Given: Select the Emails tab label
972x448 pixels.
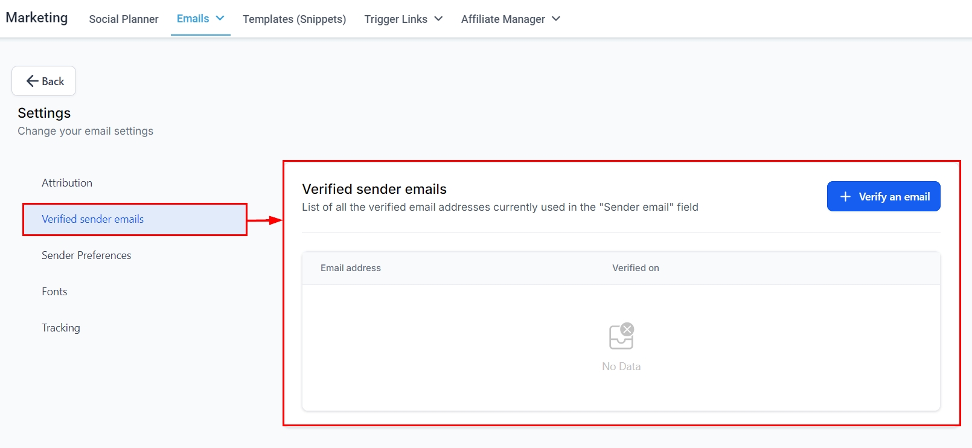Looking at the screenshot, I should [x=193, y=18].
